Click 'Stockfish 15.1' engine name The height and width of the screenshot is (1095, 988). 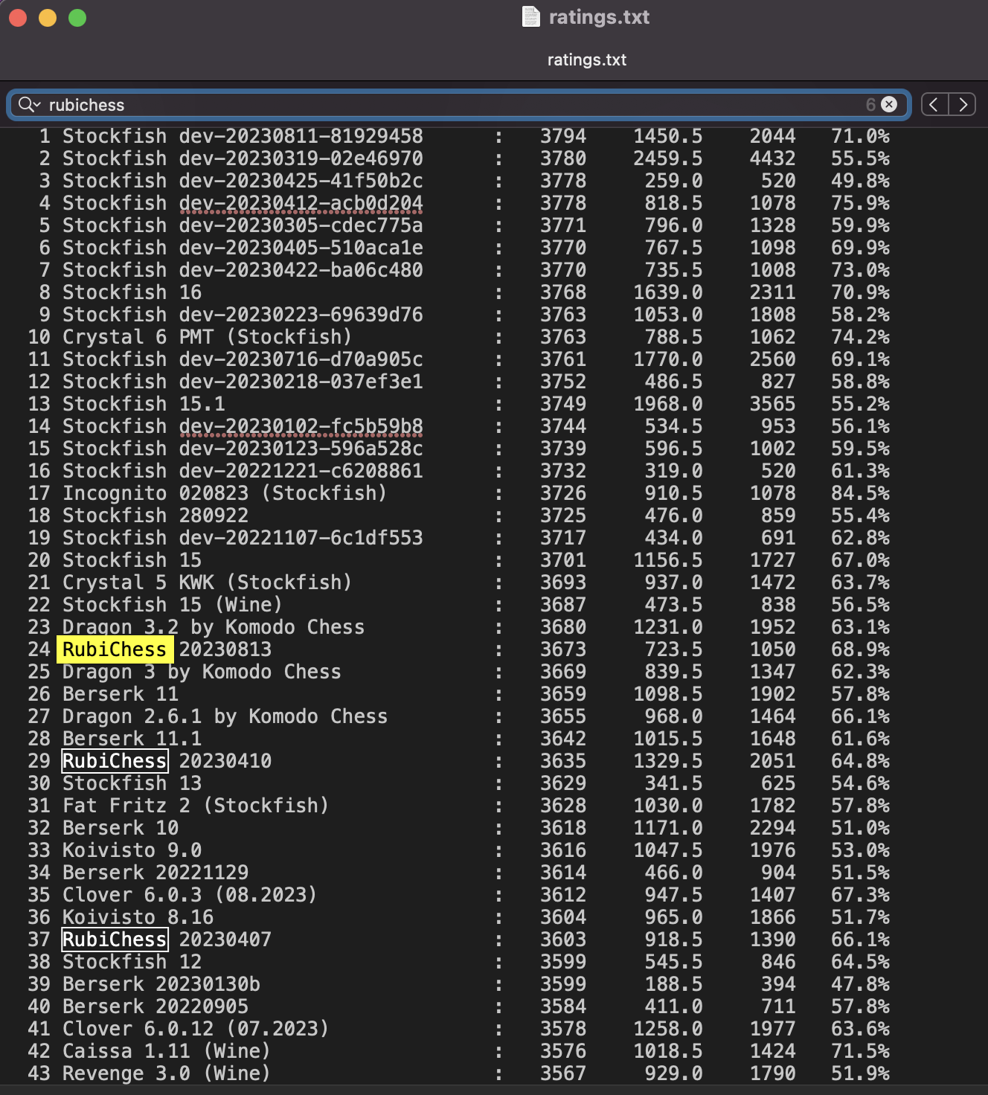144,404
